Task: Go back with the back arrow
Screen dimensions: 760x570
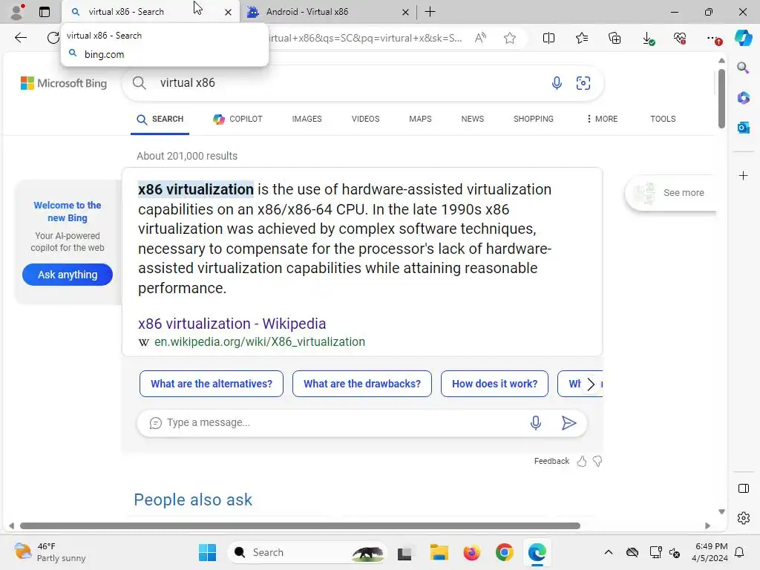Action: 20,38
